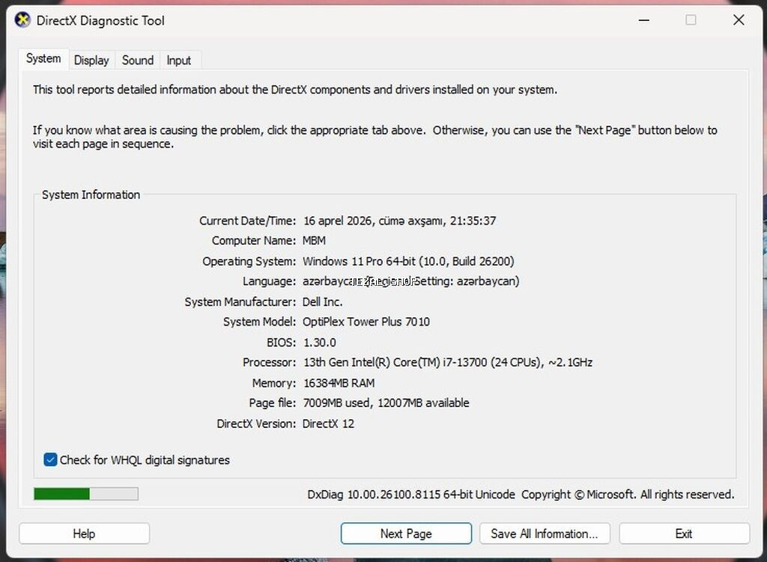Image resolution: width=767 pixels, height=562 pixels.
Task: Open the Sound tab
Action: [x=137, y=61]
